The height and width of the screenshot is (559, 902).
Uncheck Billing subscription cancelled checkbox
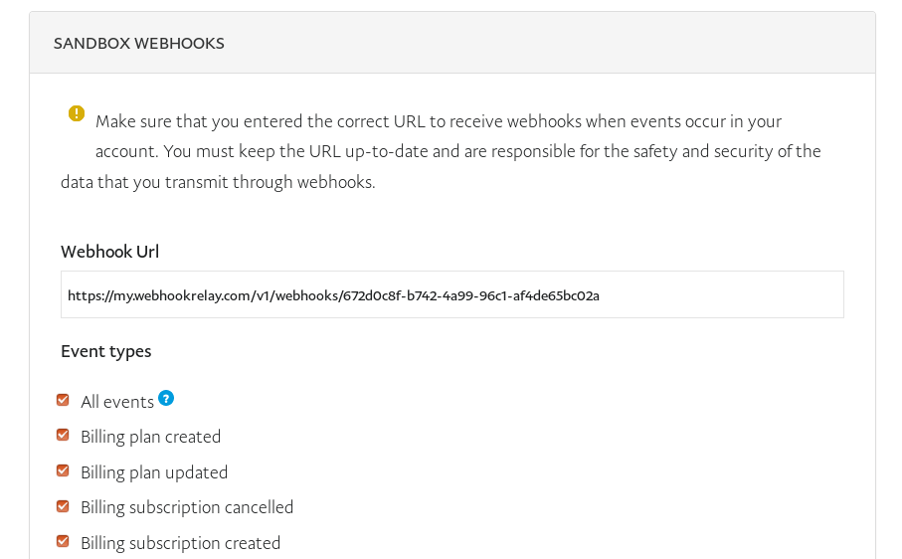click(63, 506)
